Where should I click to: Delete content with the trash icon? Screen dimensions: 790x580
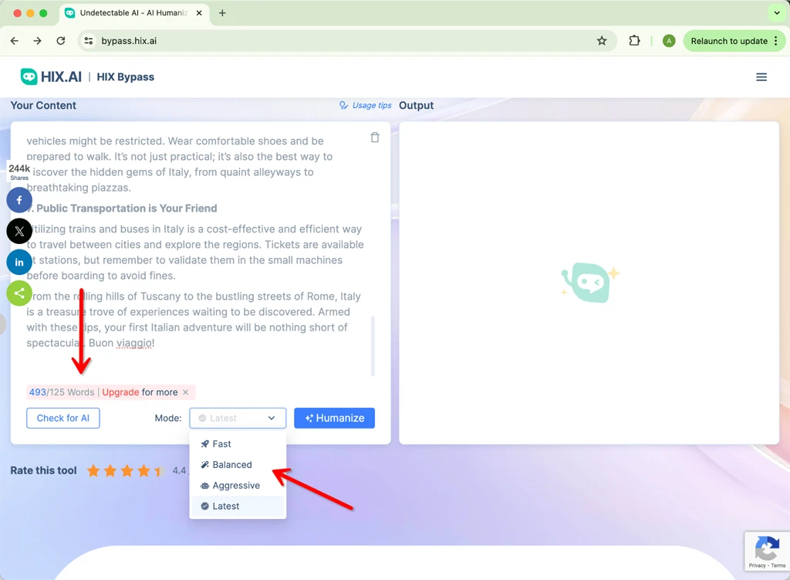(375, 137)
